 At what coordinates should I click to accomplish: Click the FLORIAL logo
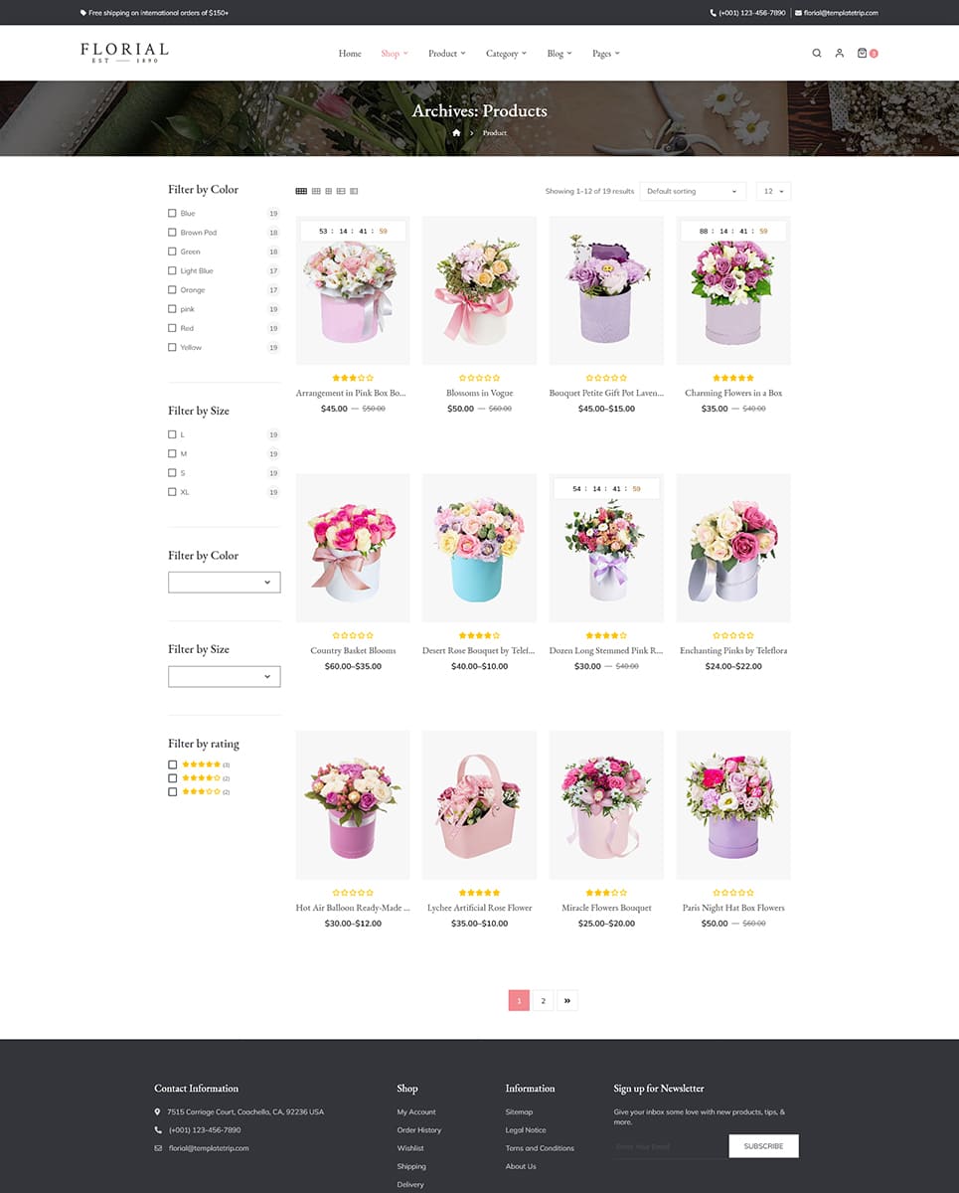pos(124,53)
